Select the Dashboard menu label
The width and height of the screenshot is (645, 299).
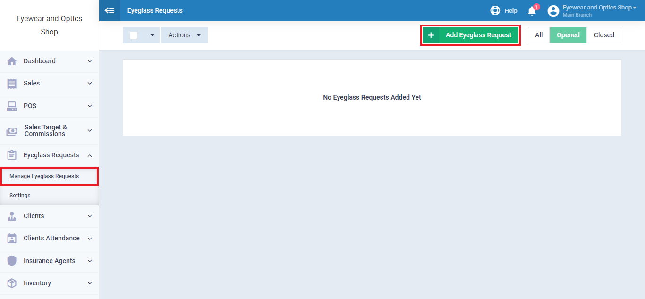(40, 61)
